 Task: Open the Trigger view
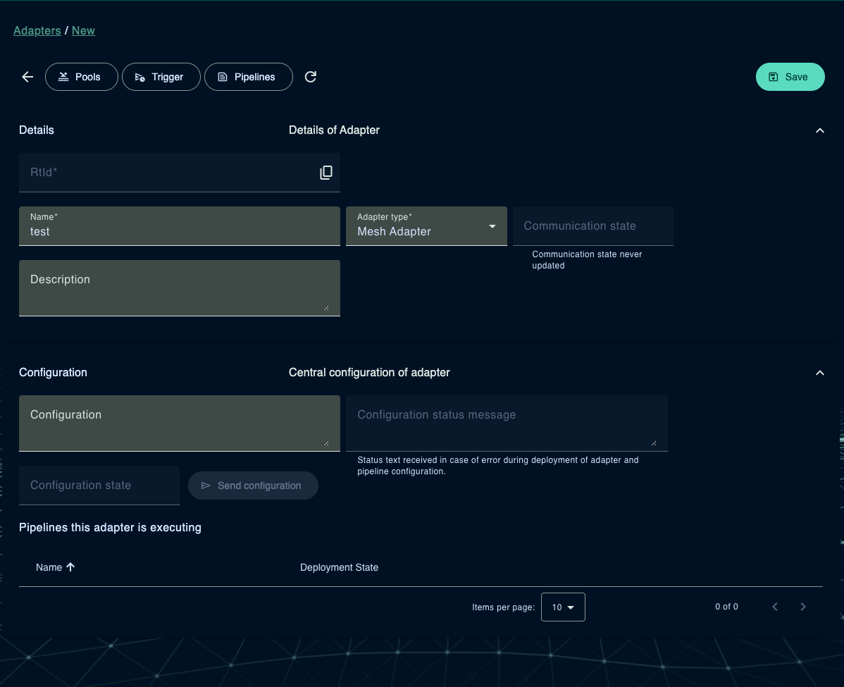pos(161,77)
